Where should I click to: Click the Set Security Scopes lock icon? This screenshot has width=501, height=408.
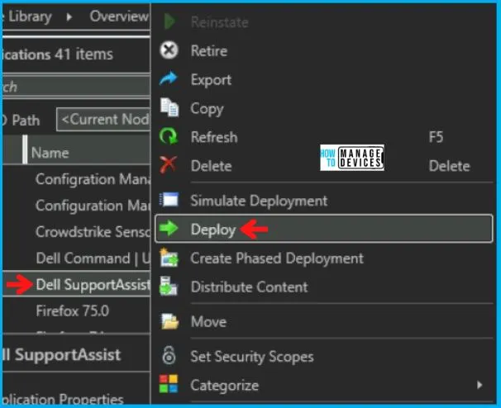(169, 355)
